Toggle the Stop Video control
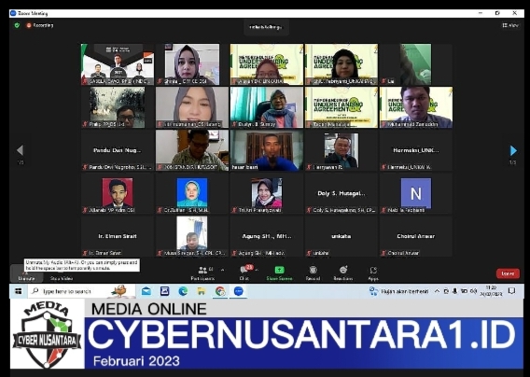This screenshot has width=530, height=377. (62, 273)
